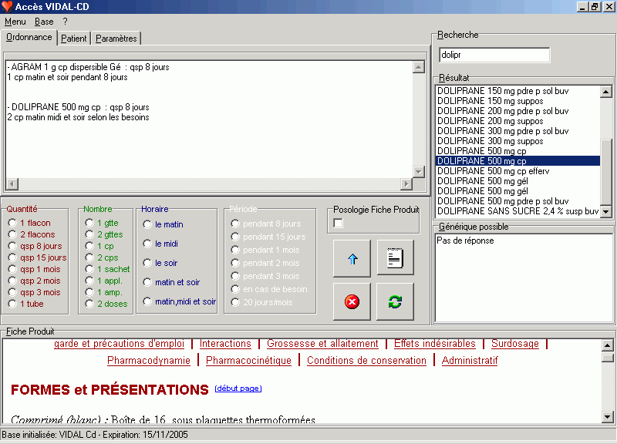
Task: Click the prescription area scroll-left arrow
Action: pyautogui.click(x=12, y=183)
